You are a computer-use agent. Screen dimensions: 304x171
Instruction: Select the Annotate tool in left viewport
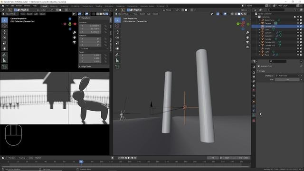[x=4, y=55]
